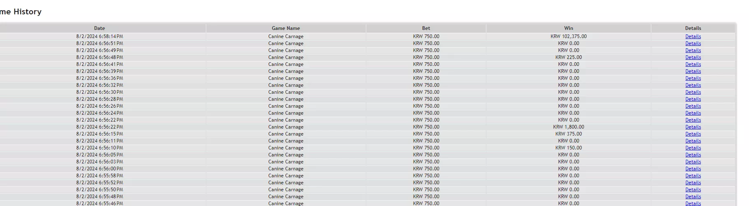Show Details for the 6:55:58 PM spin
This screenshot has width=749, height=206.
point(693,176)
